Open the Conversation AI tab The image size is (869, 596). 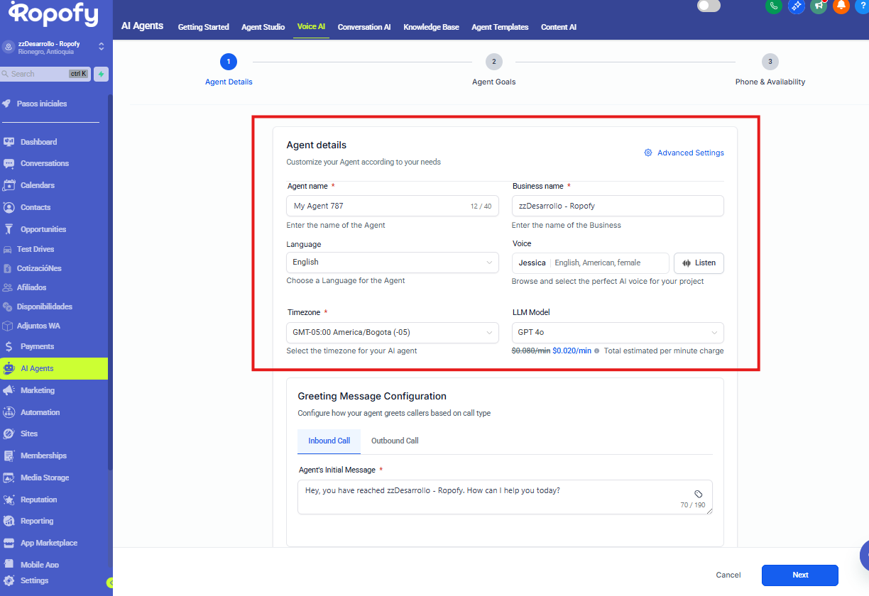pyautogui.click(x=364, y=27)
